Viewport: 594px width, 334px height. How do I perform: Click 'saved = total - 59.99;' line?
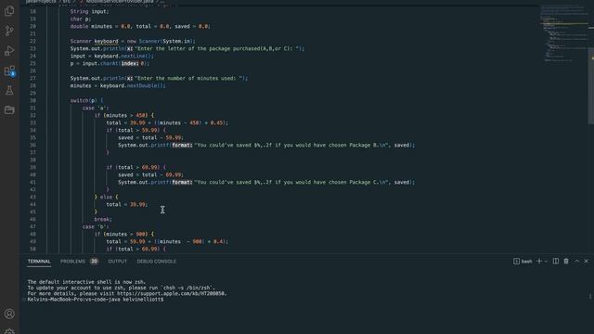point(151,138)
